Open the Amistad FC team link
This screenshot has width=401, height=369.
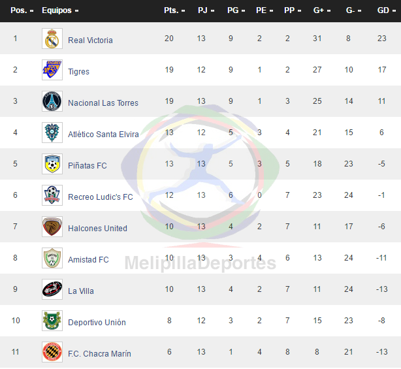click(88, 259)
